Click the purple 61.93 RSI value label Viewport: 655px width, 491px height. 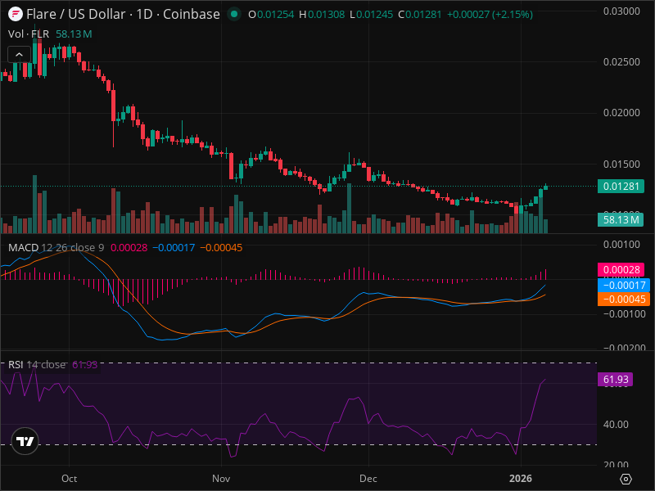click(616, 380)
